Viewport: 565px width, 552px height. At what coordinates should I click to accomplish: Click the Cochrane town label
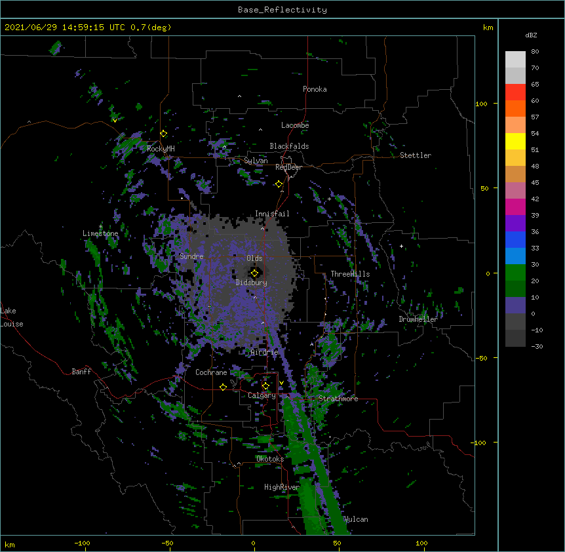pos(211,372)
